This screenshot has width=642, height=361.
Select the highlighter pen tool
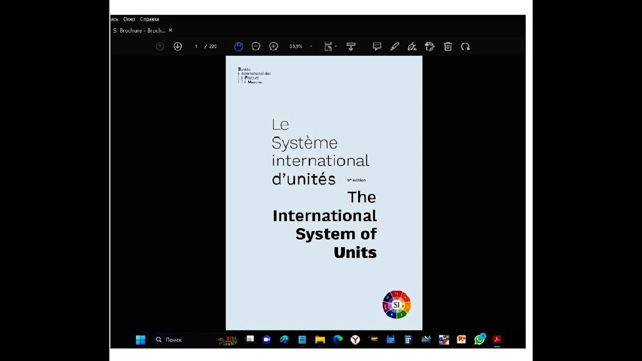395,46
